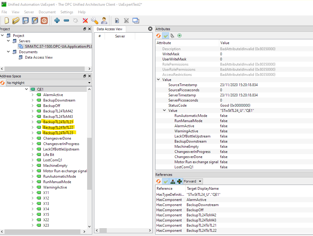Expand the BackupTL24ToTL21 node
313x236 pixels.
33,122
